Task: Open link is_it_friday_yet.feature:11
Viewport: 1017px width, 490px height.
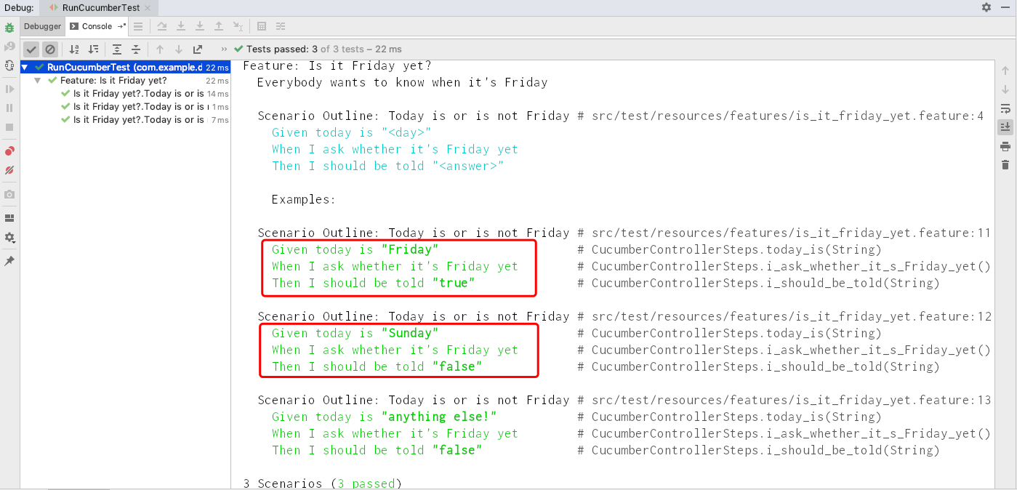Action: click(x=791, y=233)
